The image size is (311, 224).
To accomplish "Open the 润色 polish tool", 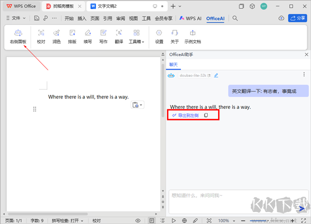I will (x=56, y=36).
